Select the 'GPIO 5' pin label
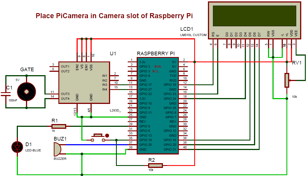Image resolution: width=306 pixels, height=176 pixels. 144,126
